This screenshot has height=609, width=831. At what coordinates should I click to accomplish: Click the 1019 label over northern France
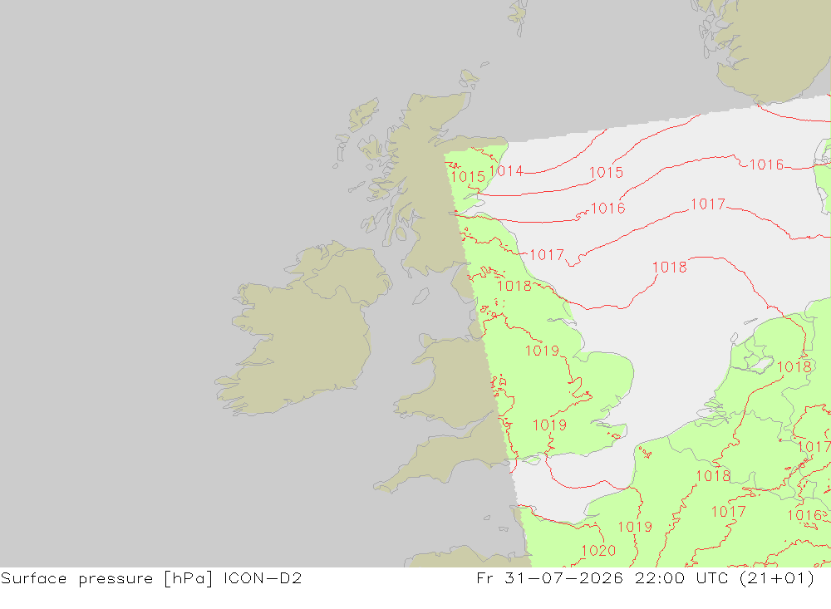pos(635,527)
